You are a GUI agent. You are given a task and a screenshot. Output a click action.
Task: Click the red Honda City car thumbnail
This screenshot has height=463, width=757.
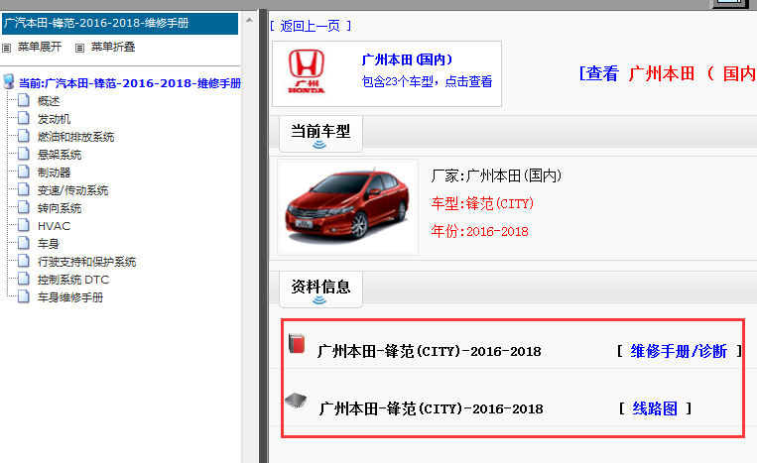pos(347,207)
